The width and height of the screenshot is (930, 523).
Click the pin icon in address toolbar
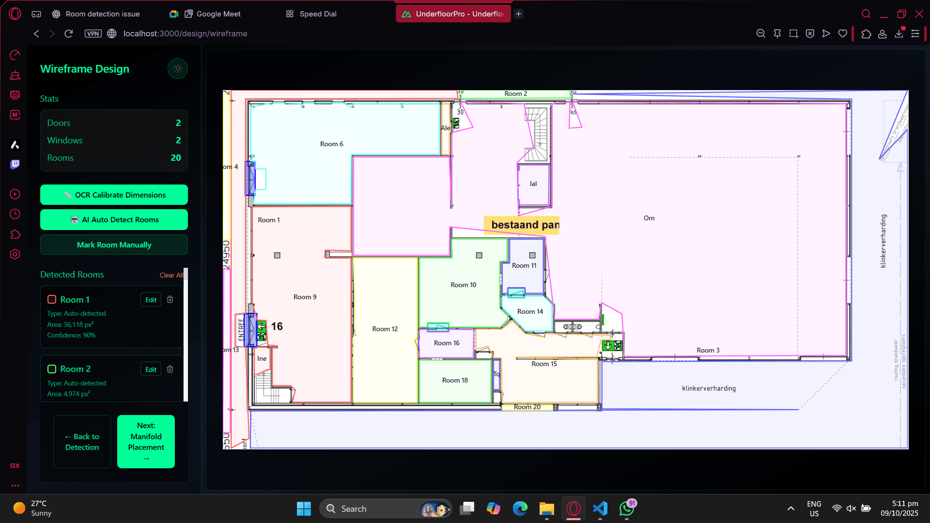coord(777,33)
